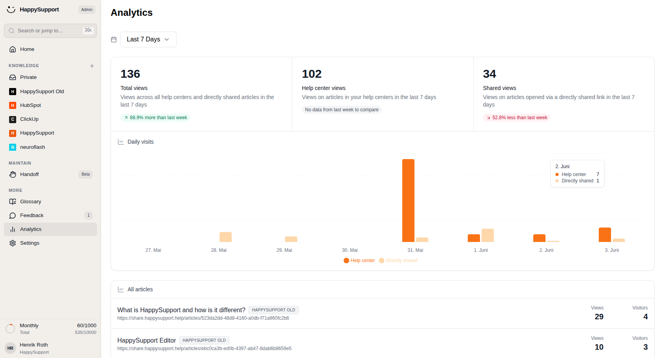Open the Glossary page
The height and width of the screenshot is (358, 664).
(51, 202)
